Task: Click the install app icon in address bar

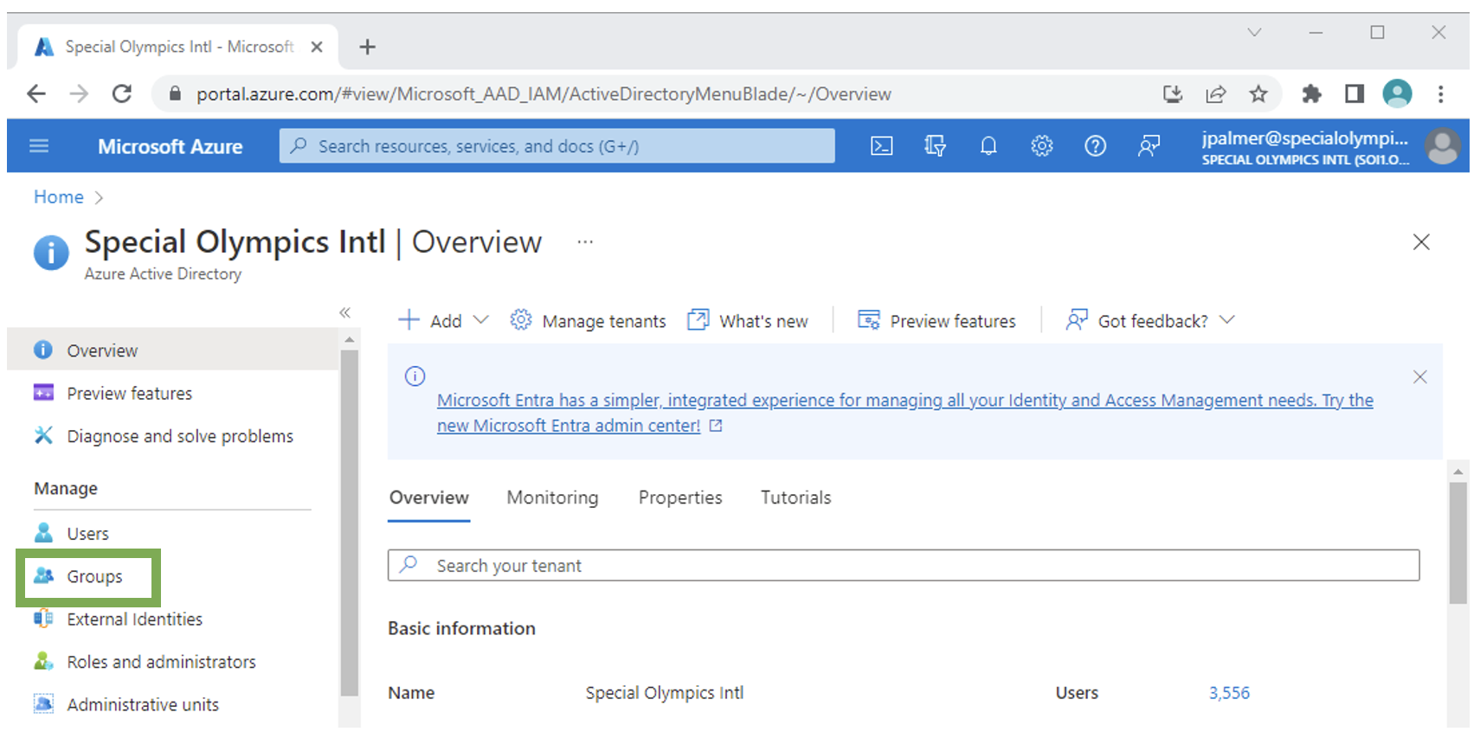Action: click(x=1173, y=93)
